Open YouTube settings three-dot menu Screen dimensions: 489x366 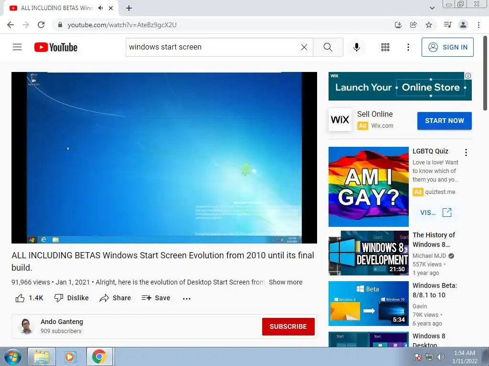tap(408, 47)
